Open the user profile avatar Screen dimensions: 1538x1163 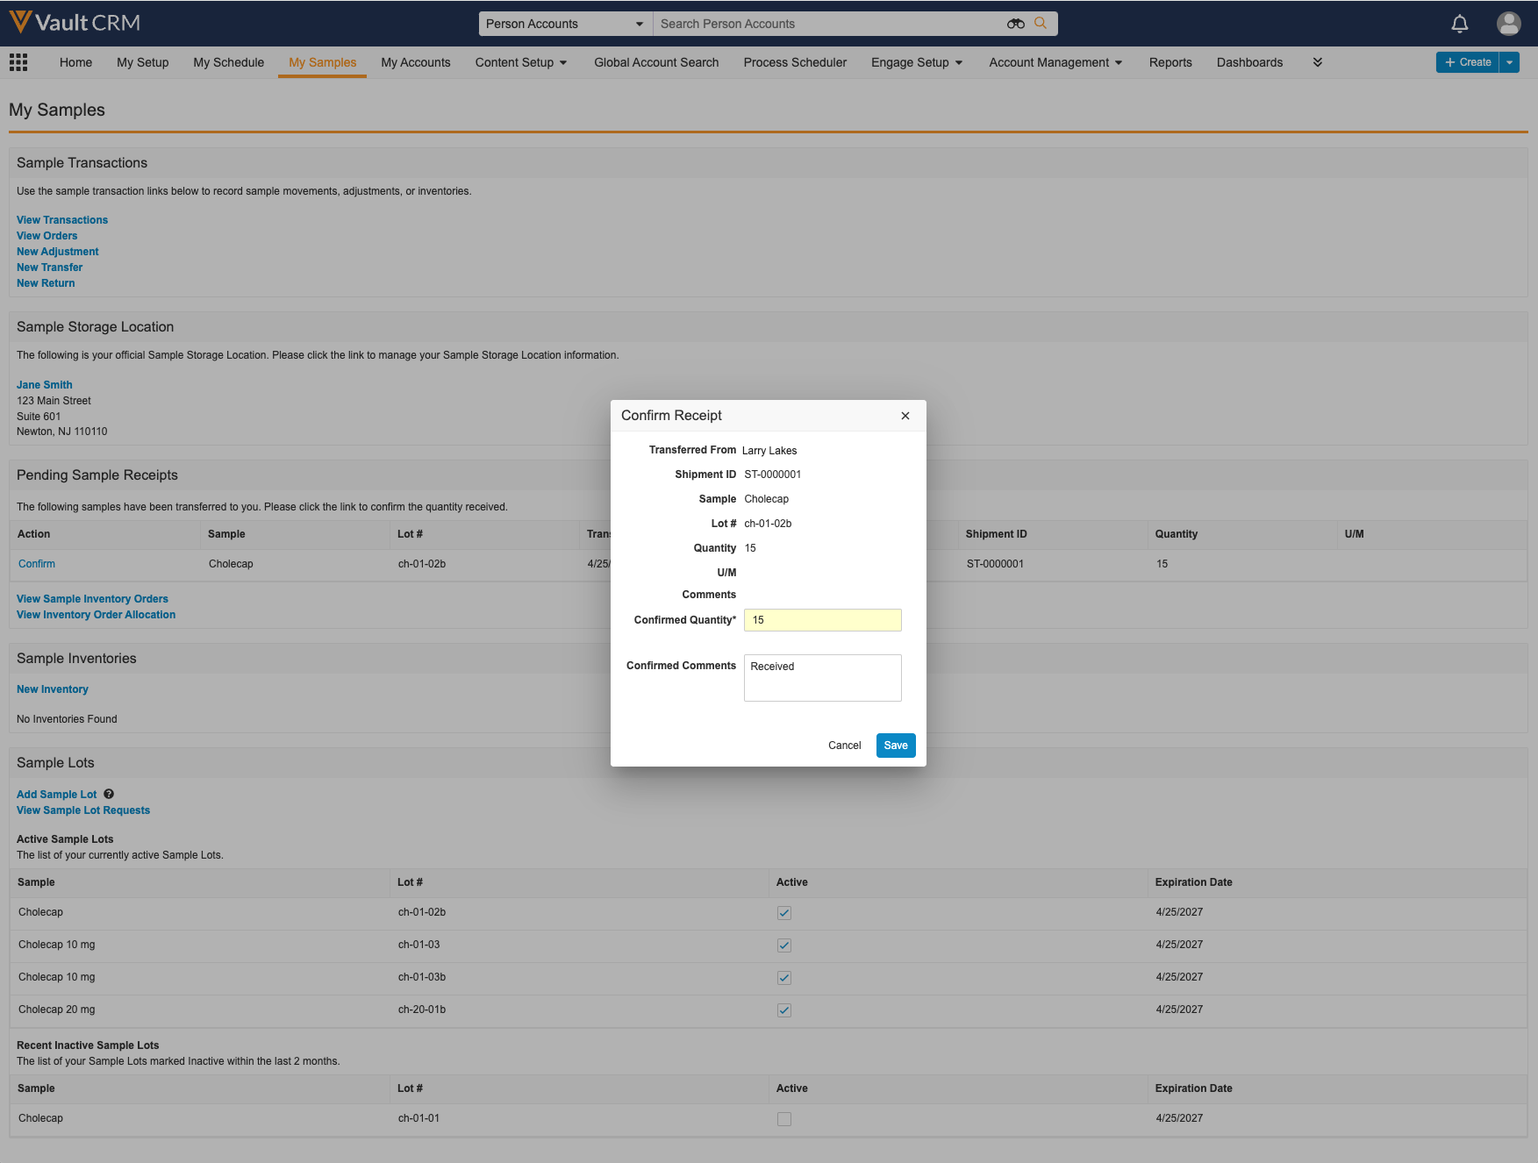(x=1508, y=24)
